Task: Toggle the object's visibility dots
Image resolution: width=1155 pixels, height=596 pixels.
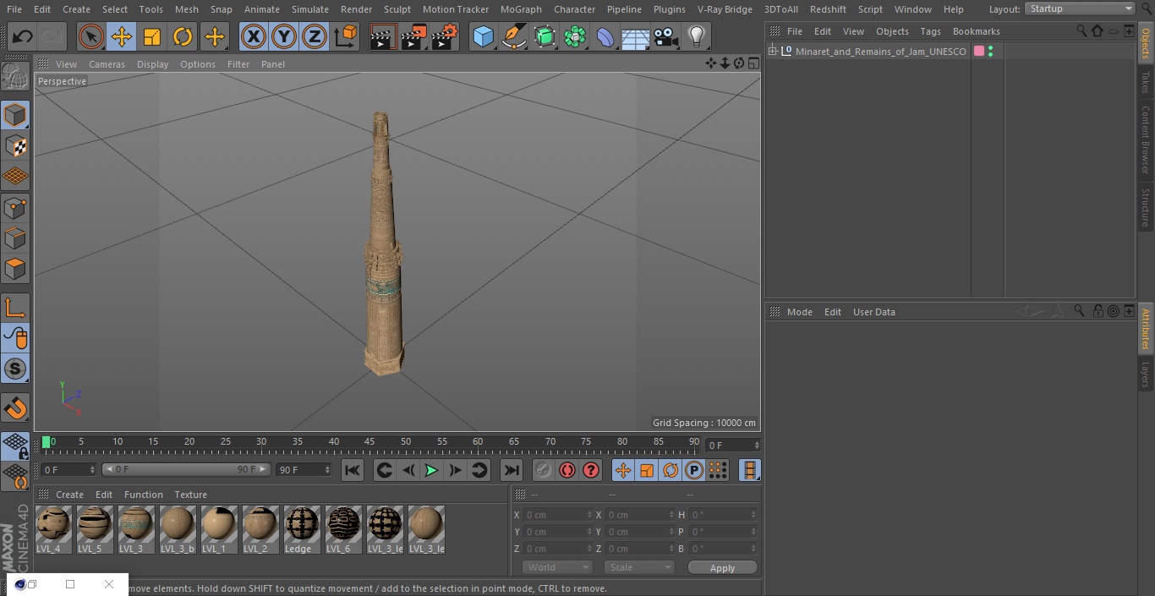Action: [x=990, y=52]
